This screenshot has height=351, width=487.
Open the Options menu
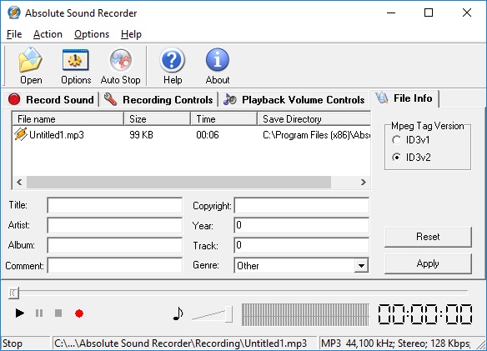click(x=92, y=34)
